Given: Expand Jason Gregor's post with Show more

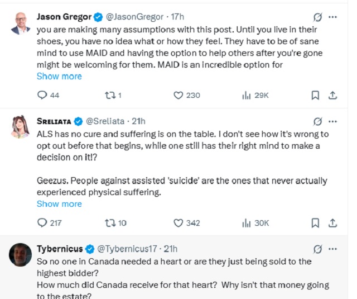Looking at the screenshot, I should pos(59,77).
